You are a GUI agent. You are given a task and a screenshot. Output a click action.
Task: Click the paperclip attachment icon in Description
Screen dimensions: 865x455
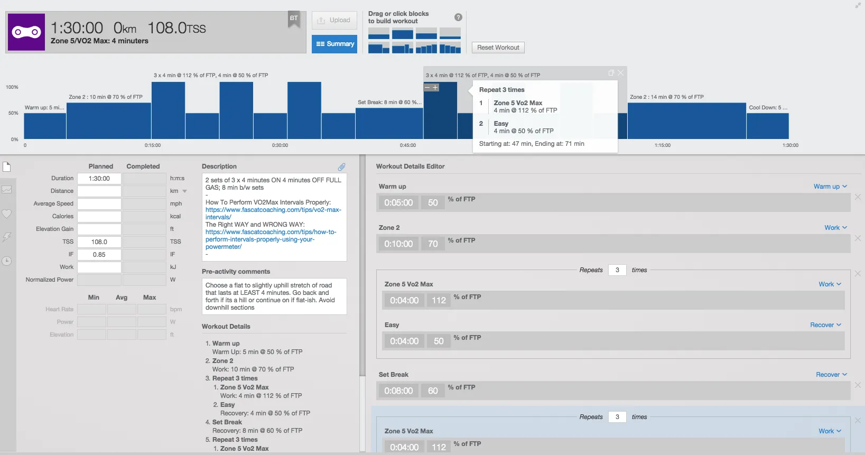(x=342, y=166)
